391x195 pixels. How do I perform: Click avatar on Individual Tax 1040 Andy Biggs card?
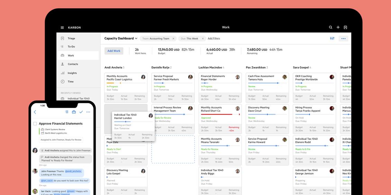[x=237, y=171]
